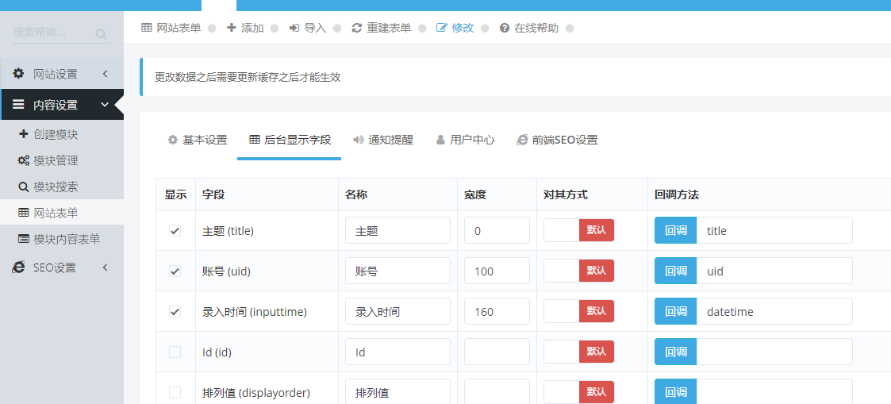The width and height of the screenshot is (891, 404).
Task: Click the 回调 button in title row
Action: click(x=676, y=230)
